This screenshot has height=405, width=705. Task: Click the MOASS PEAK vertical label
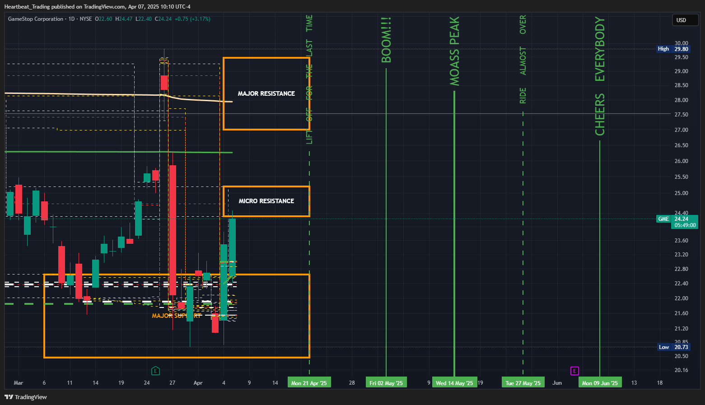pyautogui.click(x=454, y=51)
